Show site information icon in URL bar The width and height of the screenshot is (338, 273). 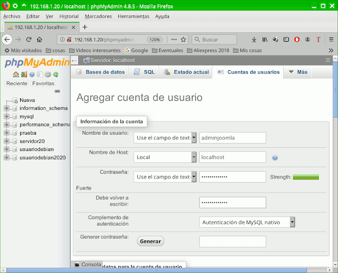tap(62, 40)
